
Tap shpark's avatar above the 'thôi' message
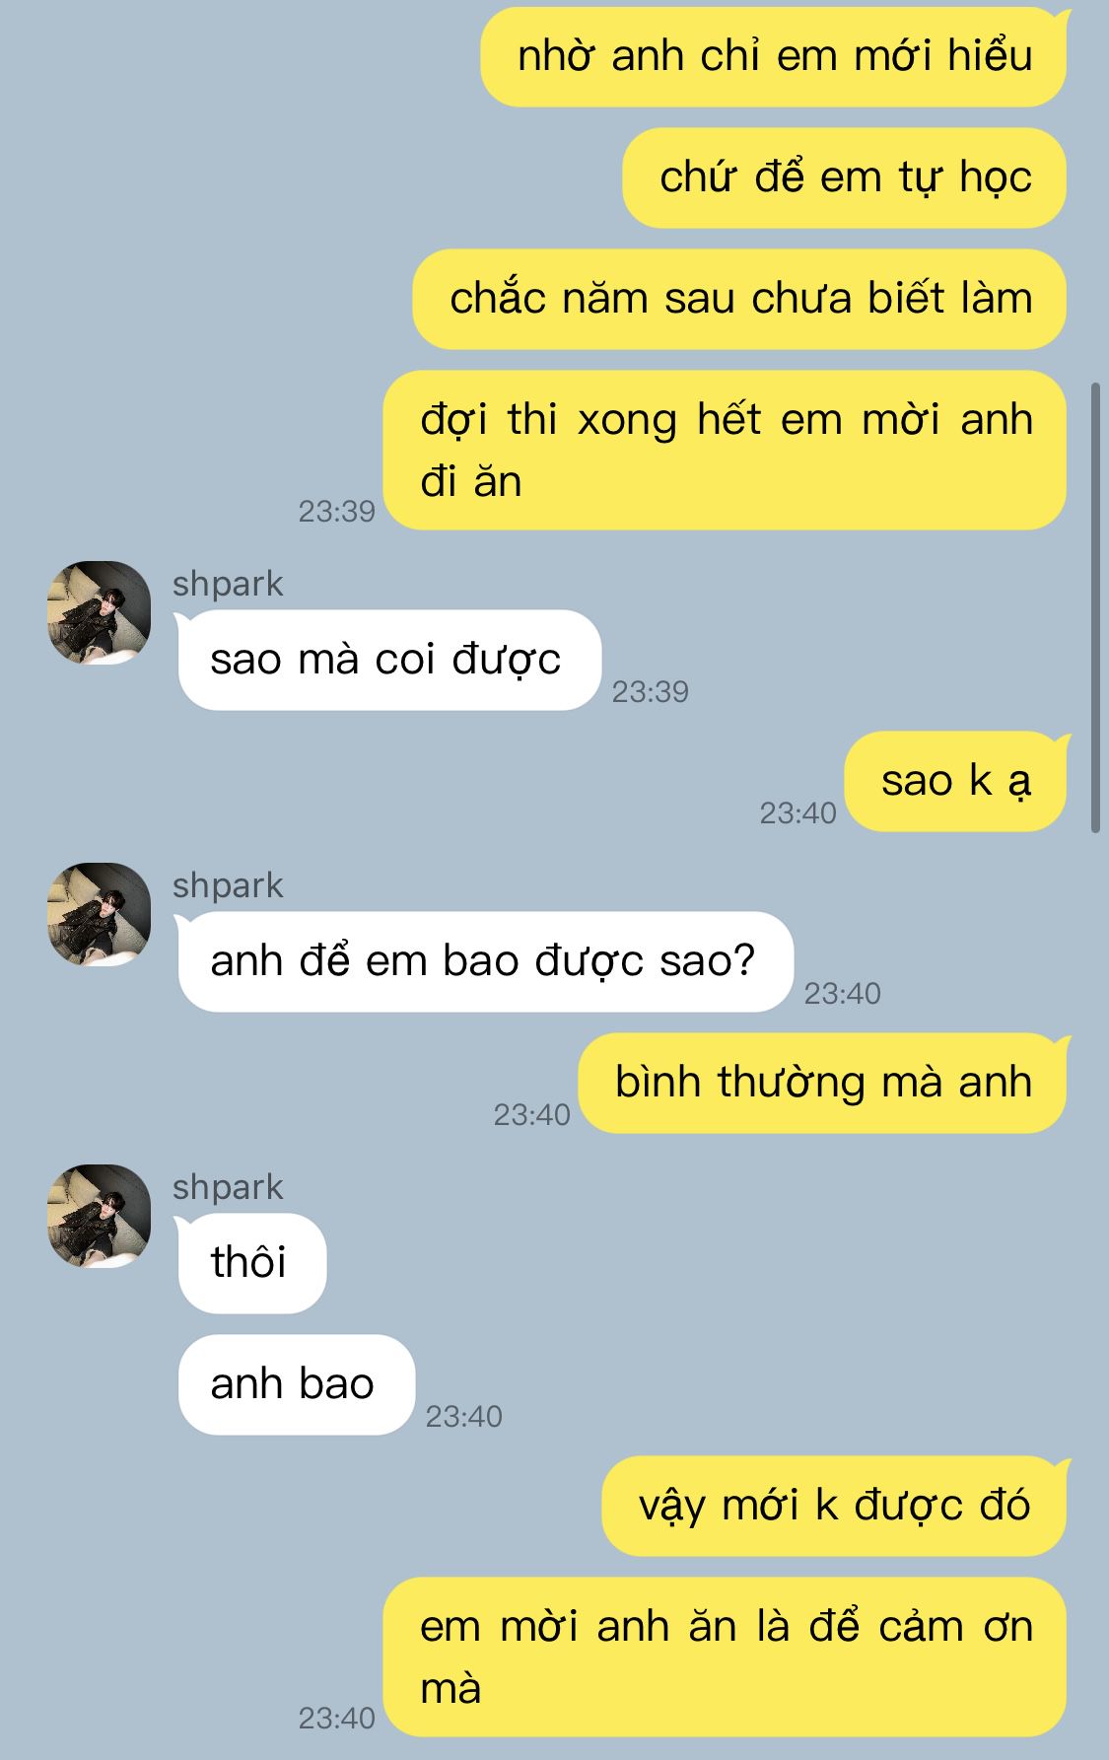pos(99,1216)
